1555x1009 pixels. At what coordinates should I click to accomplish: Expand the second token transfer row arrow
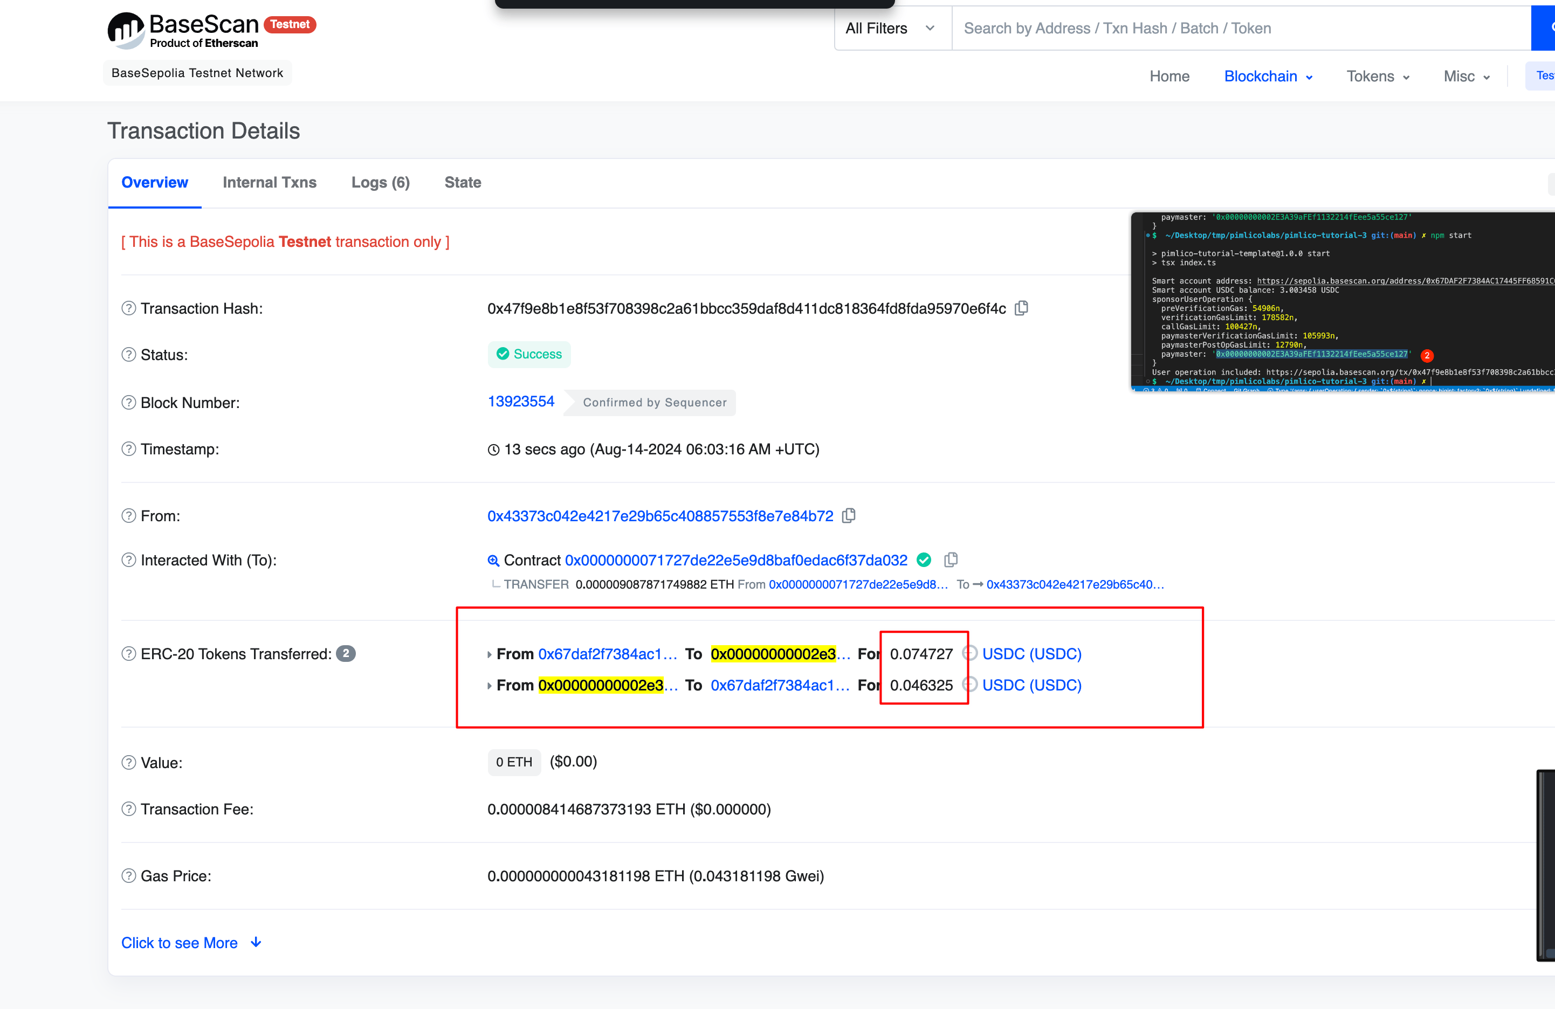point(490,686)
